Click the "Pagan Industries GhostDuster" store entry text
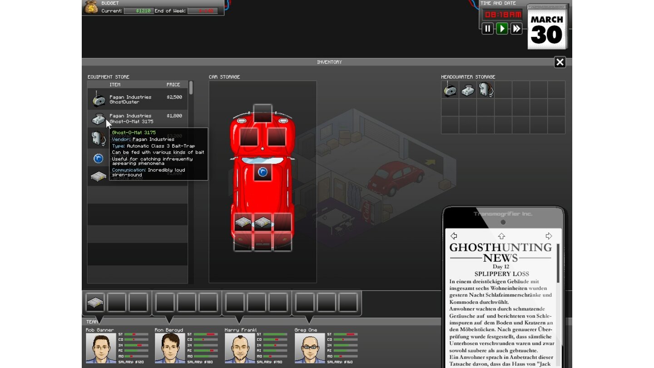Image resolution: width=654 pixels, height=368 pixels. 130,99
